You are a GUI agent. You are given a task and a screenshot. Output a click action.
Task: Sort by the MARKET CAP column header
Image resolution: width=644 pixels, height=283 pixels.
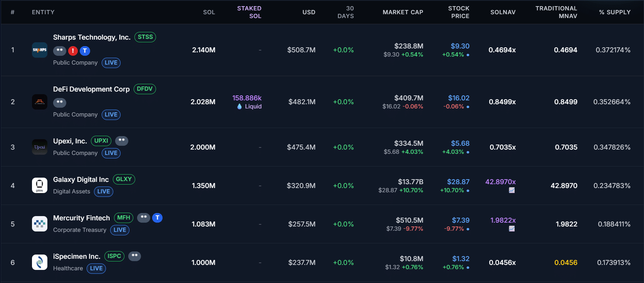click(x=402, y=12)
